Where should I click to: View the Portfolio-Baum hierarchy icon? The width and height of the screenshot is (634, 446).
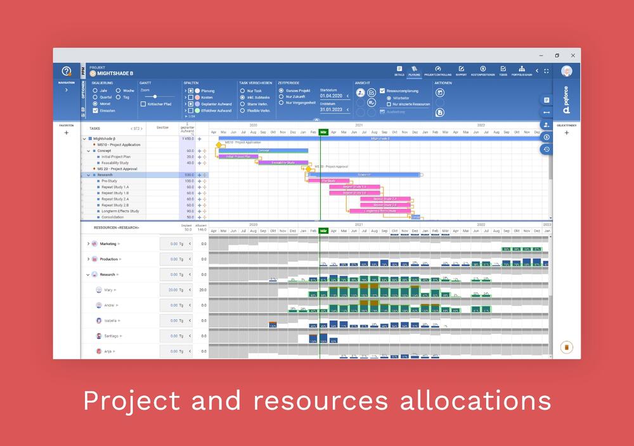coord(521,68)
